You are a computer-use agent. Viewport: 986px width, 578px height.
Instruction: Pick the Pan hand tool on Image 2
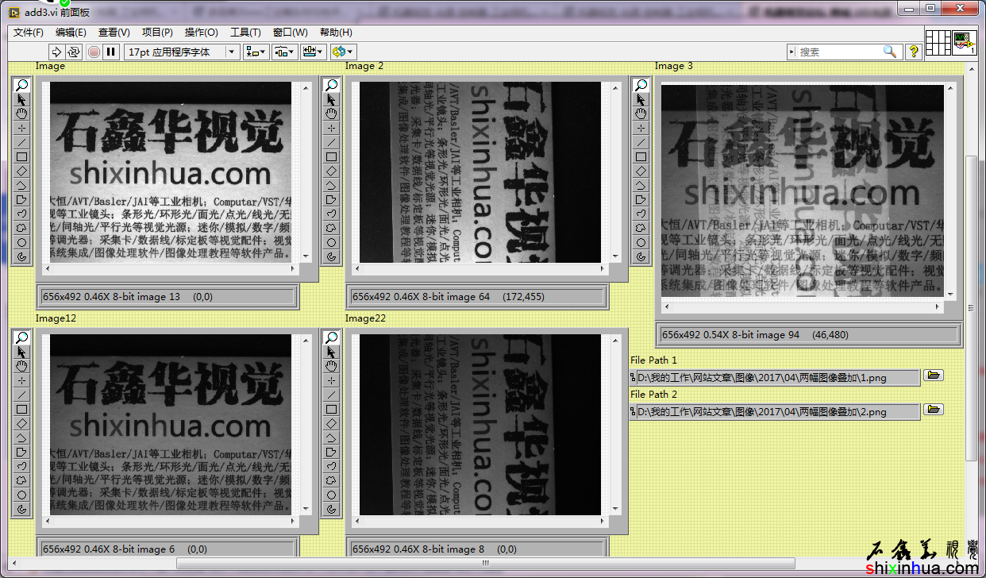click(332, 114)
